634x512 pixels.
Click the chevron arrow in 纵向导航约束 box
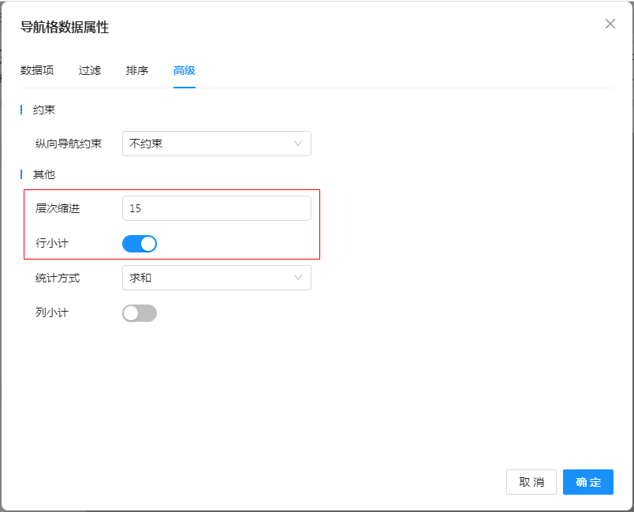pyautogui.click(x=298, y=144)
